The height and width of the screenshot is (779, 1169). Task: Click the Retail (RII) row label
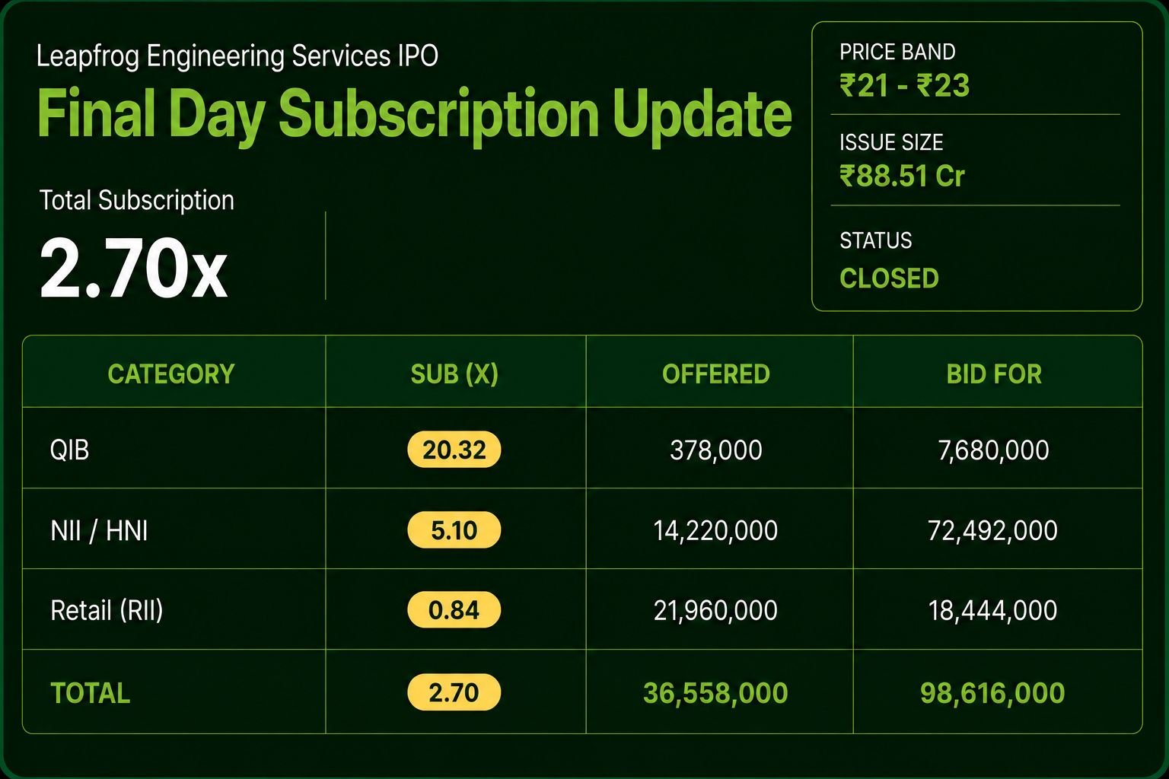click(107, 610)
